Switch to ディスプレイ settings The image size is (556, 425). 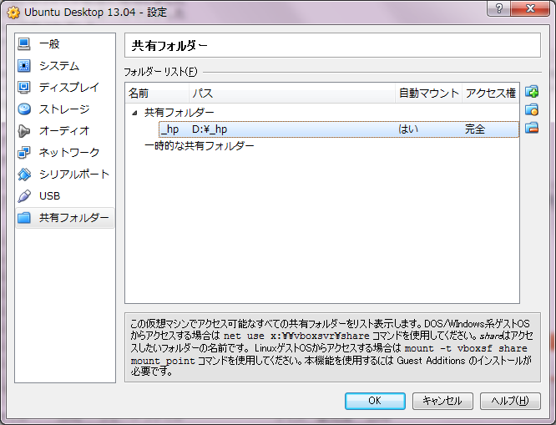tap(69, 88)
